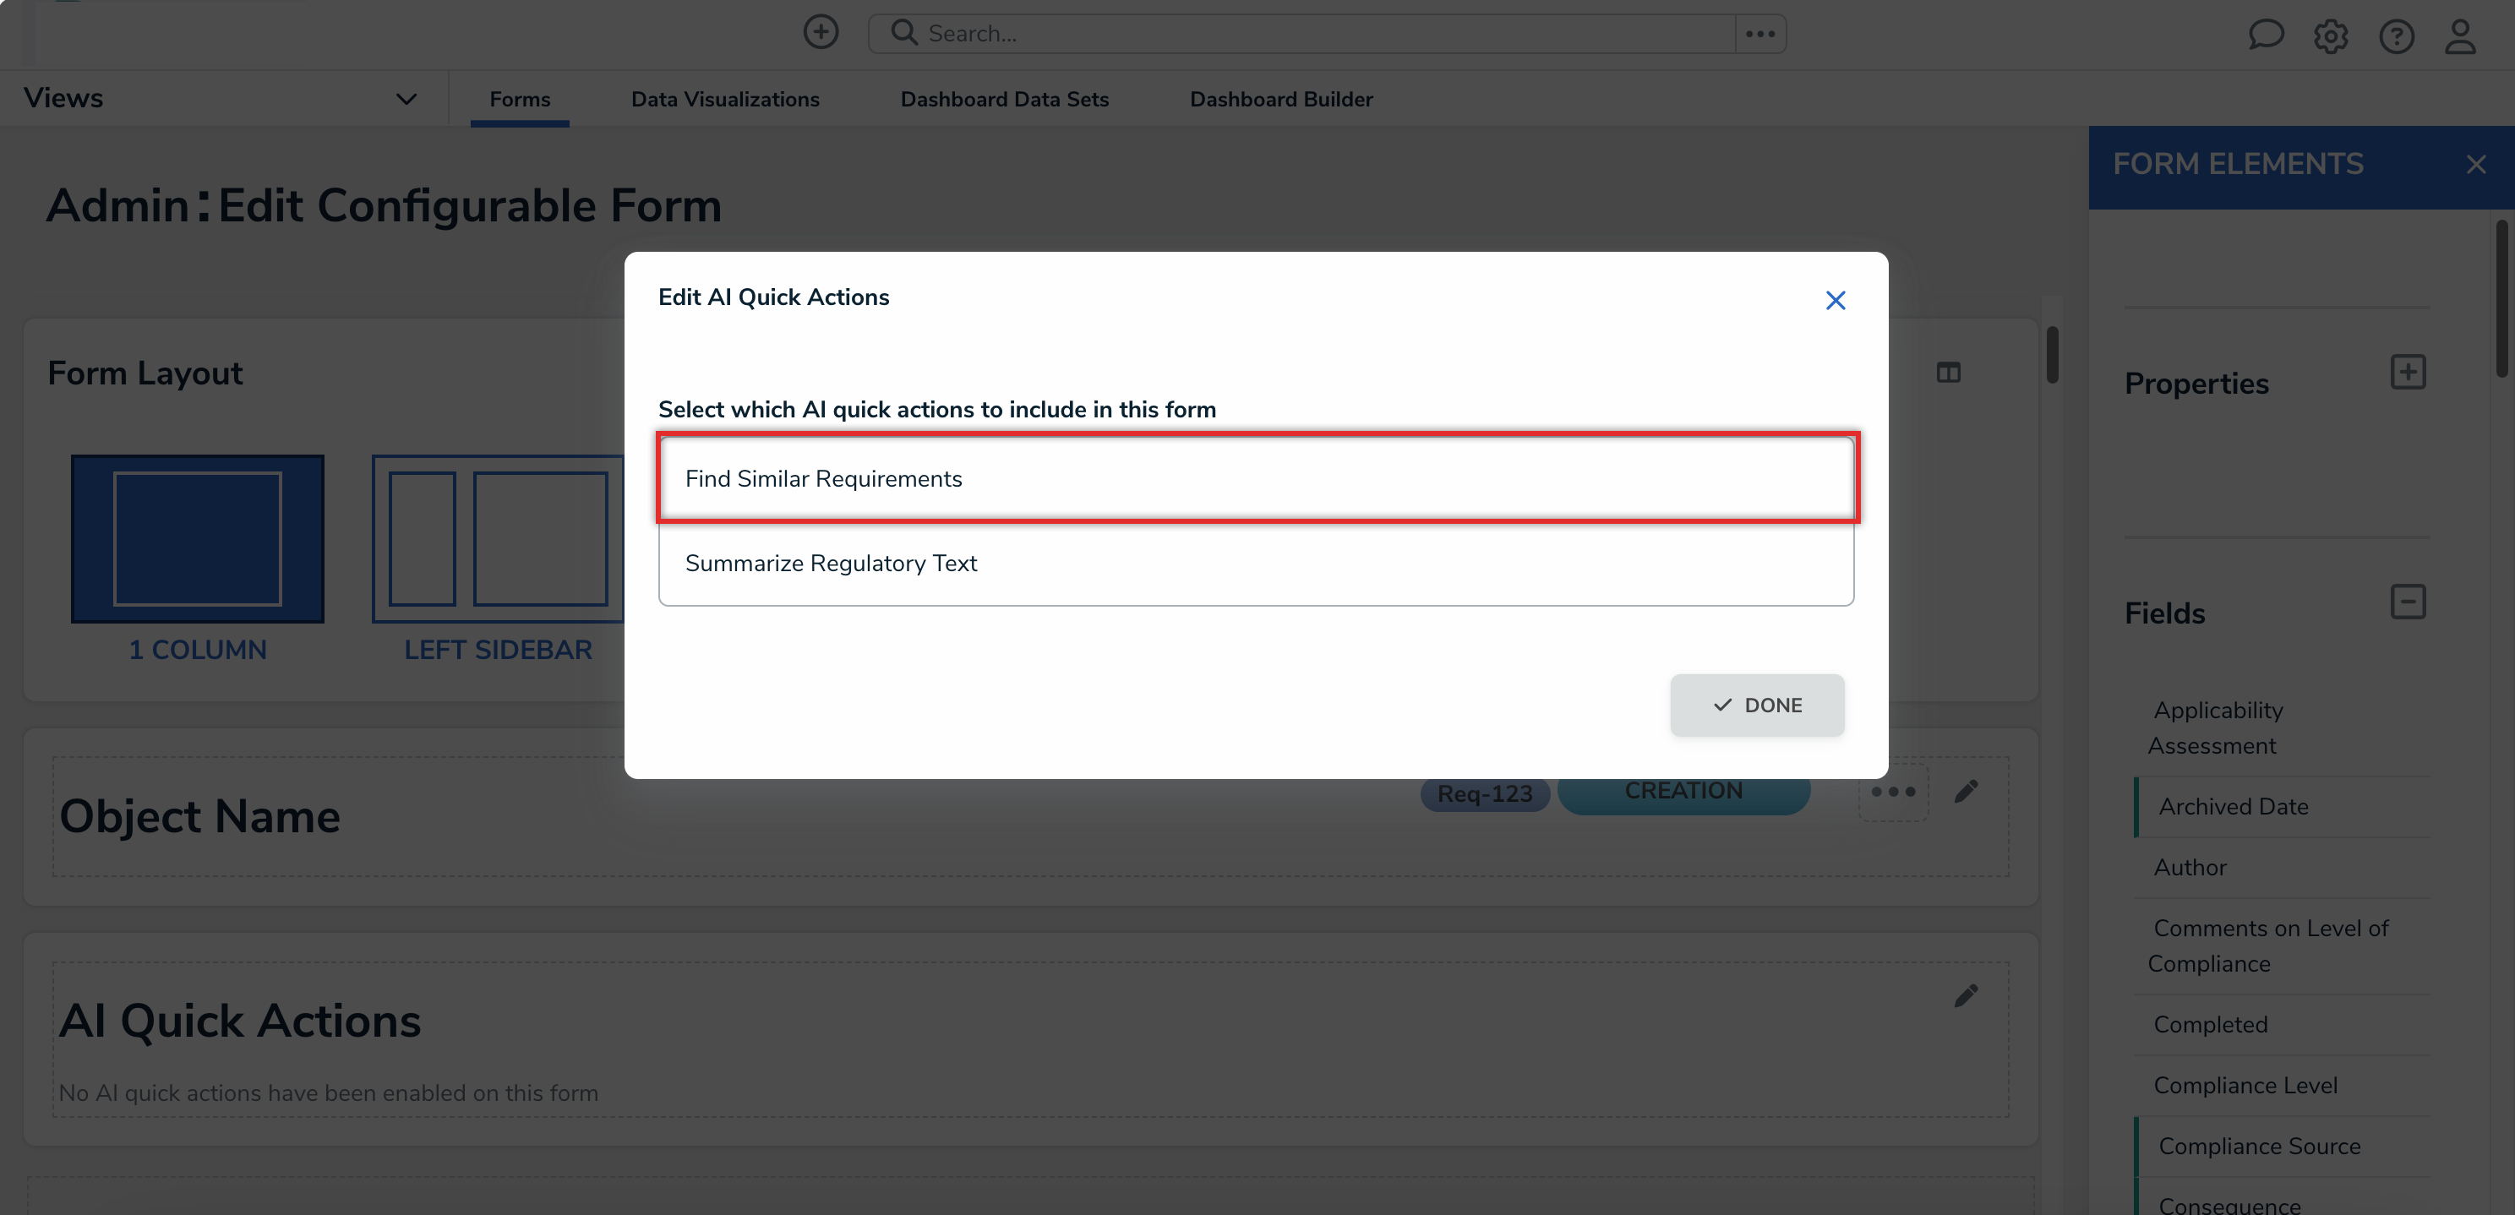This screenshot has height=1215, width=2515.
Task: Close the Edit AI Quick Actions dialog
Action: point(1835,301)
